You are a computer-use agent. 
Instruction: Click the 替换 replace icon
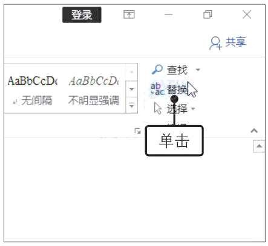[x=157, y=89]
